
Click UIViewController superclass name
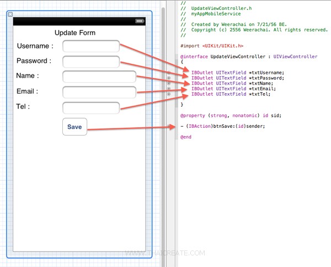coord(295,57)
